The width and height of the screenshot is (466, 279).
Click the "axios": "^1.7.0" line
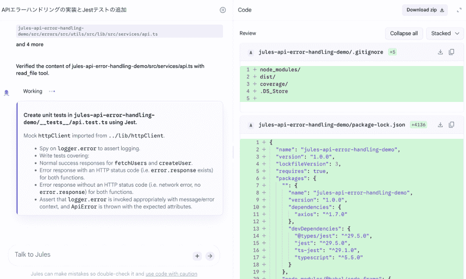[x=352, y=214]
